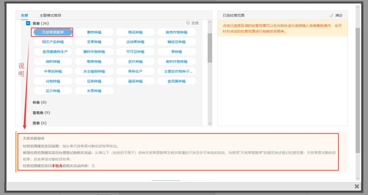Image resolution: width=368 pixels, height=195 pixels.
Task: Open the 主题模式推荐 tab
Action: click(50, 15)
